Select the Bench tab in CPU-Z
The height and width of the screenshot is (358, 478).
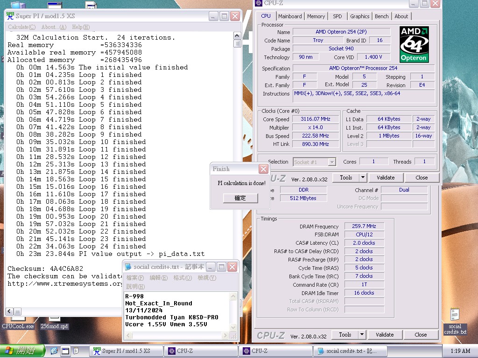click(382, 16)
